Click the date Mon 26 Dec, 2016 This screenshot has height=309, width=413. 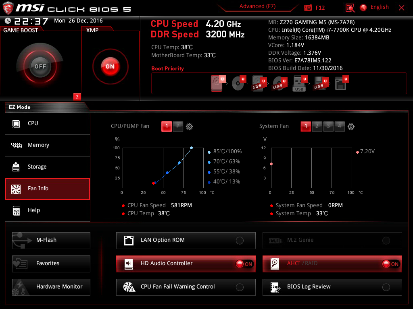click(x=78, y=21)
